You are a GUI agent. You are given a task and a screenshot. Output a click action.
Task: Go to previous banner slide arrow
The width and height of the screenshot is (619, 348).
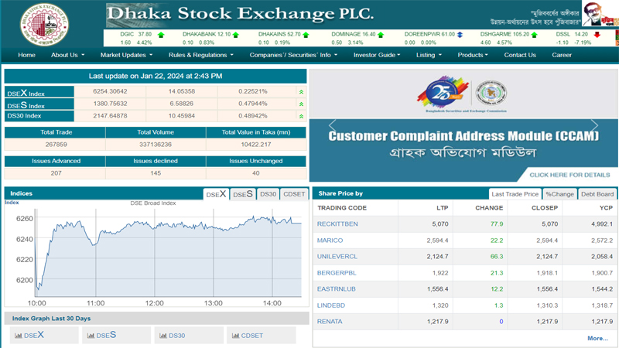332,126
